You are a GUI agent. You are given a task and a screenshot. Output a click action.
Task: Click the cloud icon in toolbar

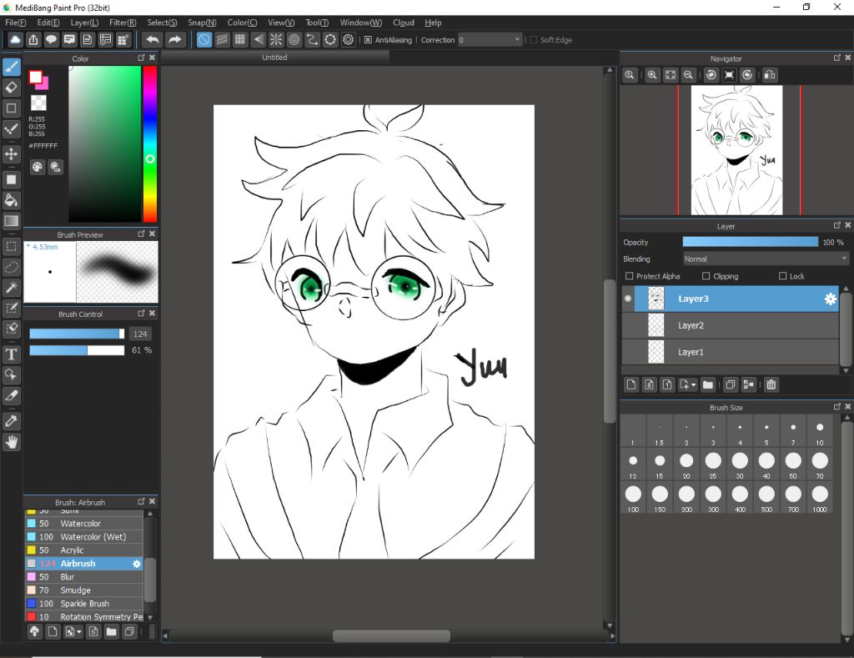tap(15, 40)
